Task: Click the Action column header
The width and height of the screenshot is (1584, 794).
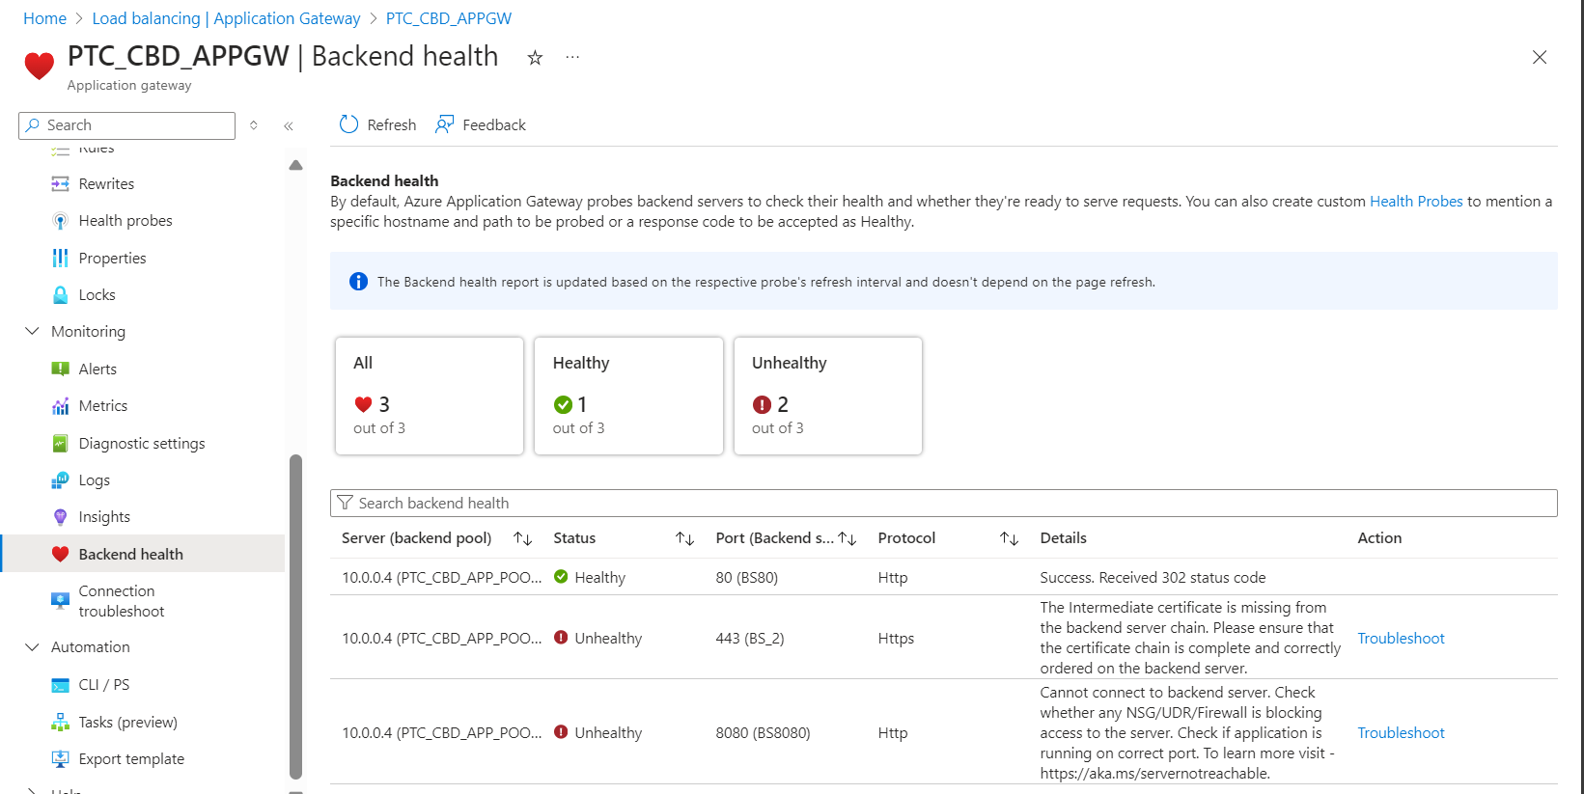Action: [1379, 537]
